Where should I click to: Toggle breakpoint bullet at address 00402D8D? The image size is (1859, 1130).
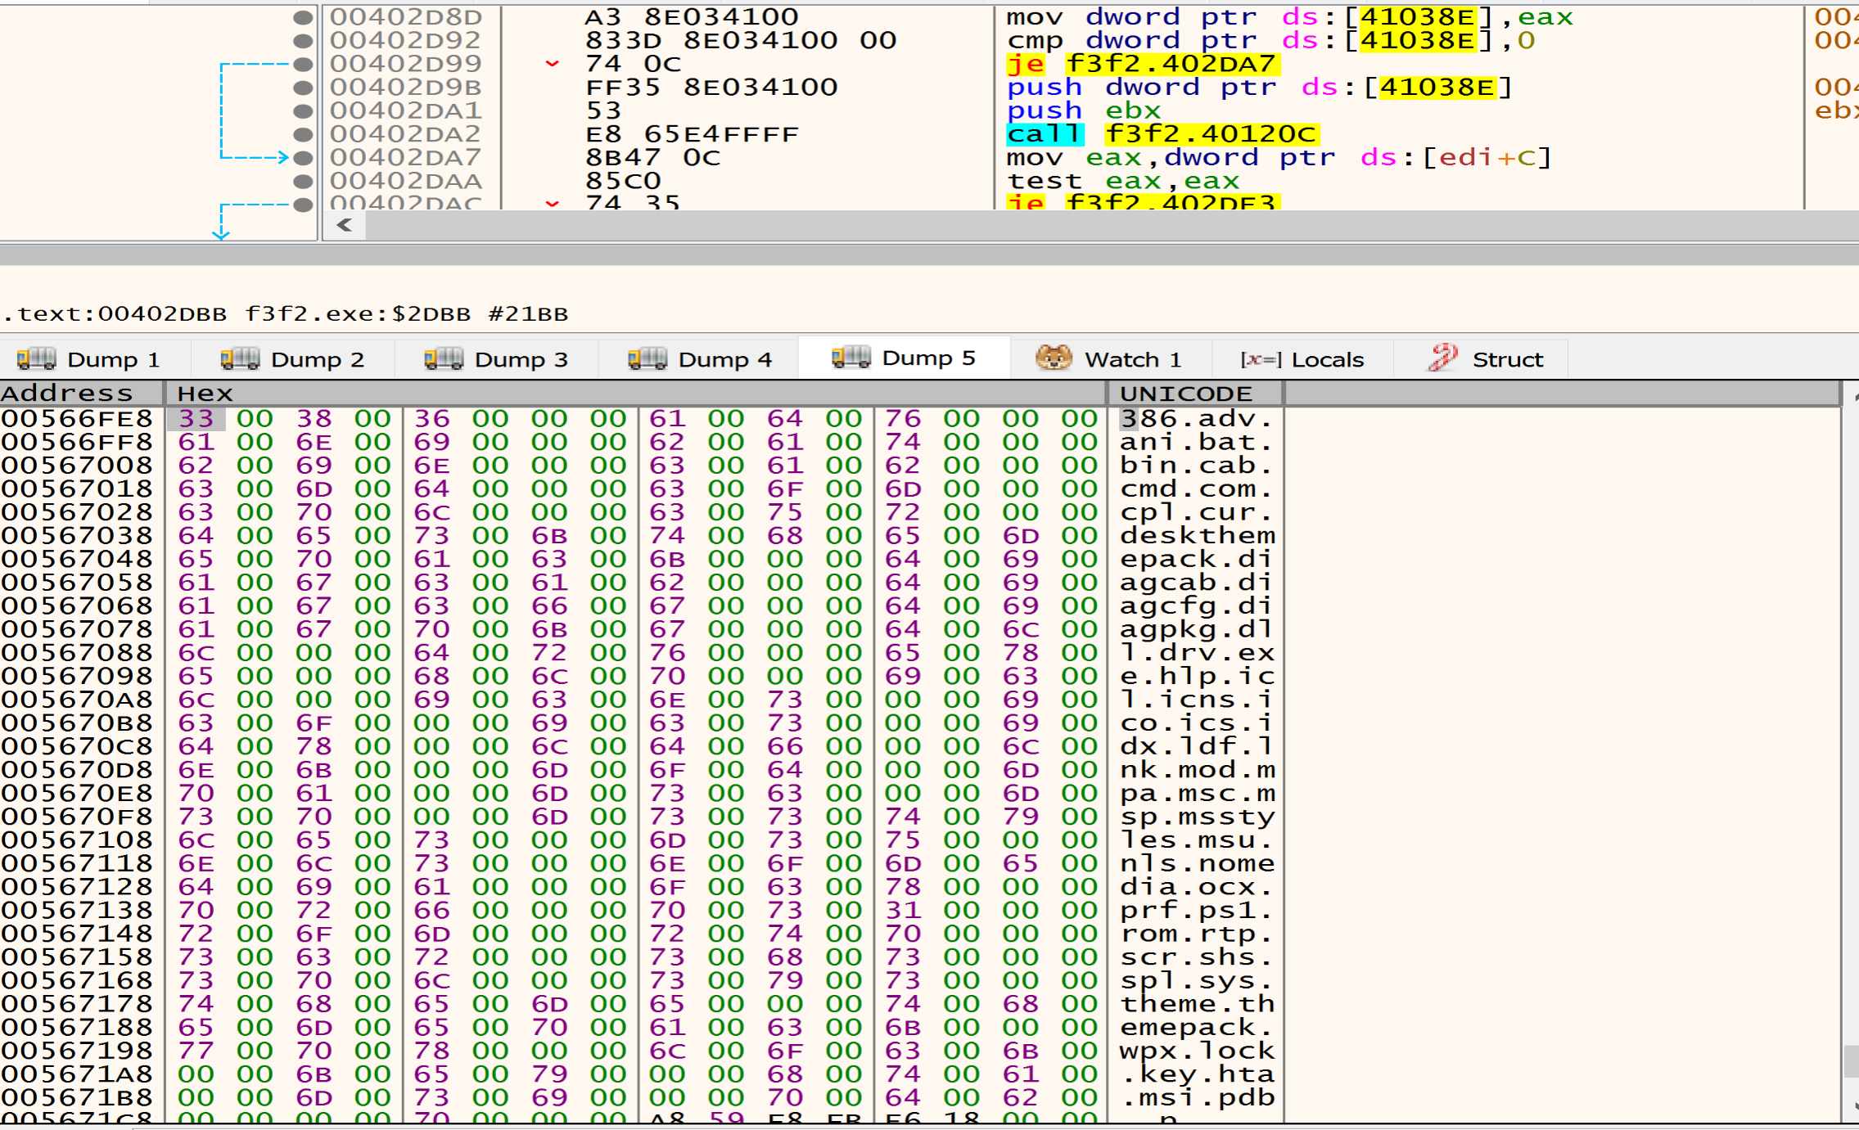(303, 16)
